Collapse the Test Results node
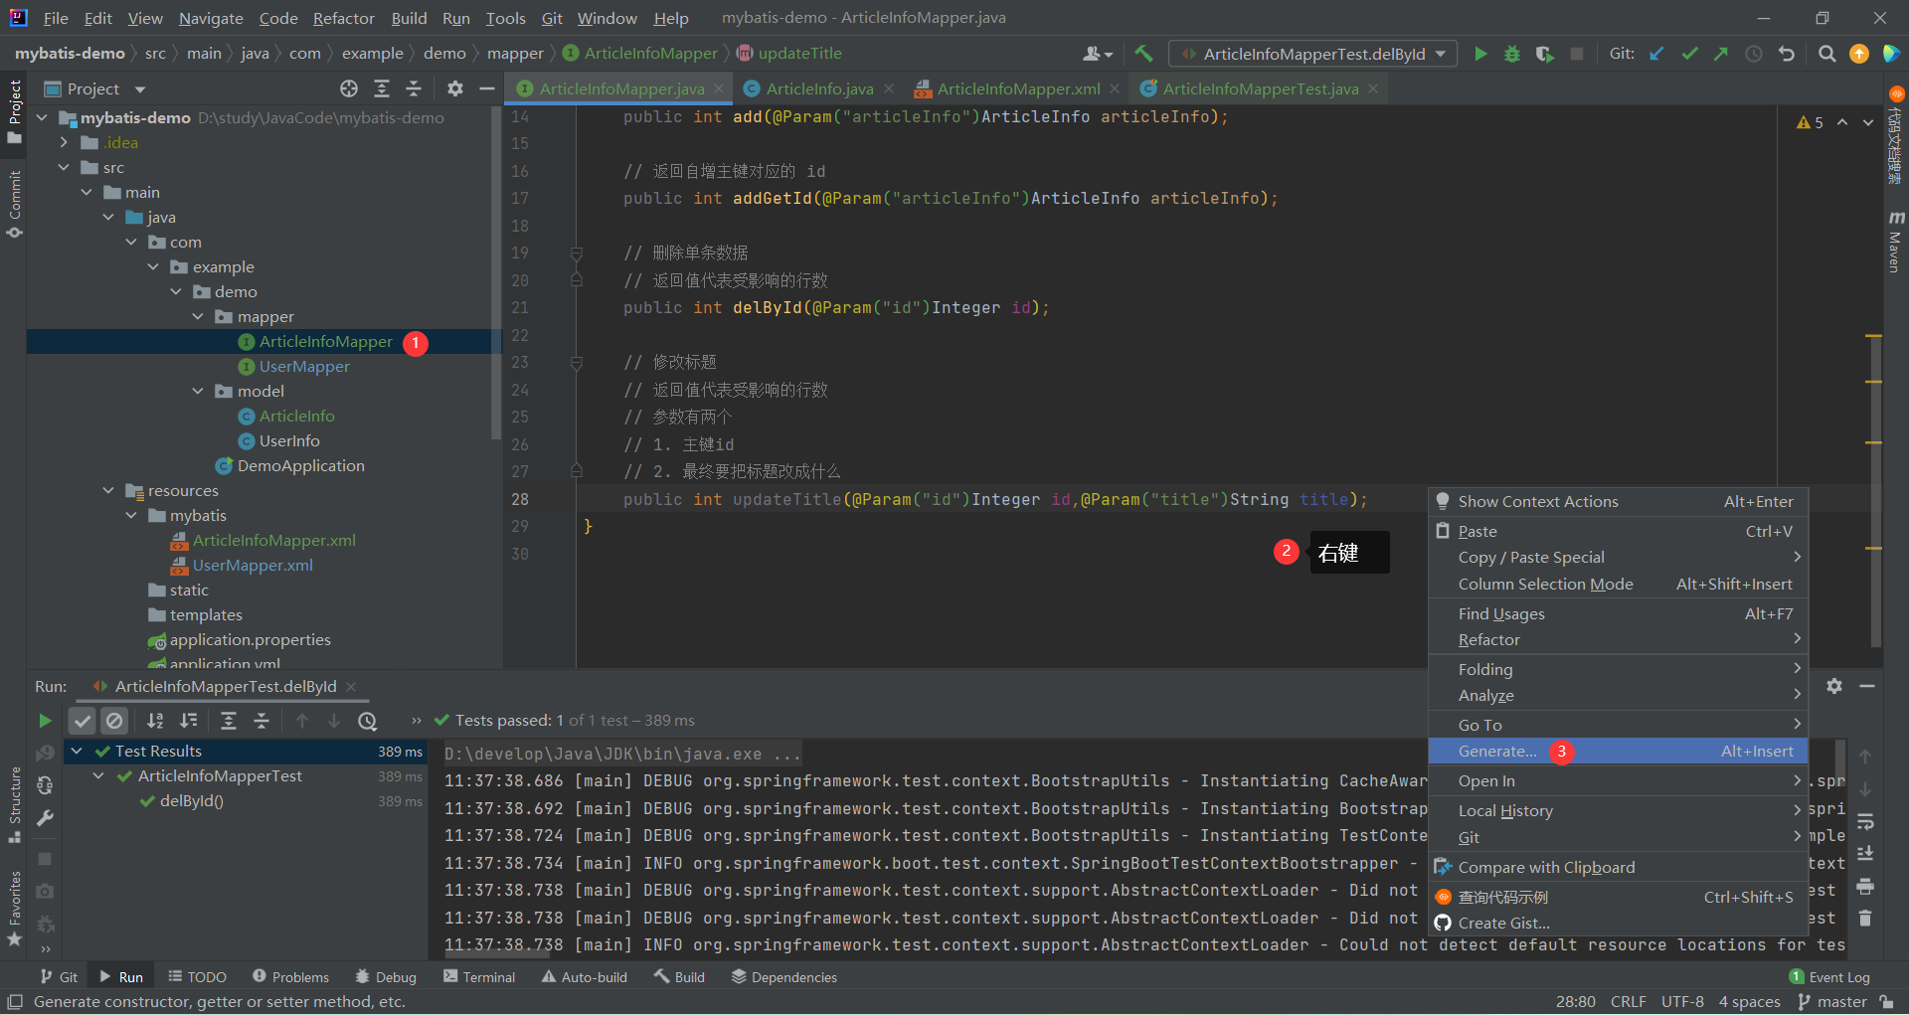 [76, 752]
